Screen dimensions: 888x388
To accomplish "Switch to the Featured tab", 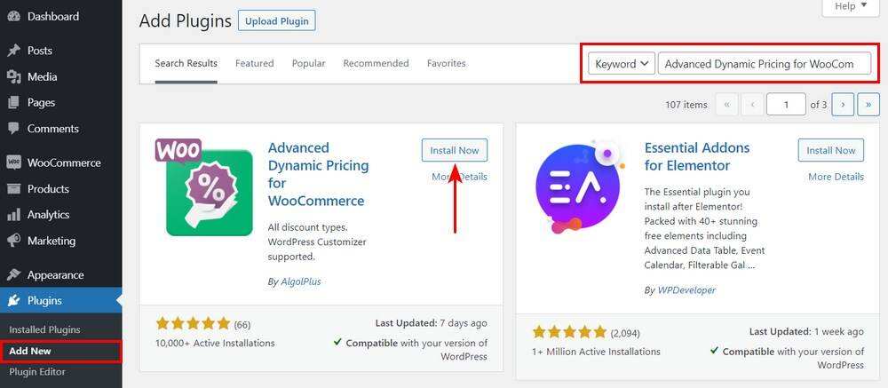I will 254,64.
